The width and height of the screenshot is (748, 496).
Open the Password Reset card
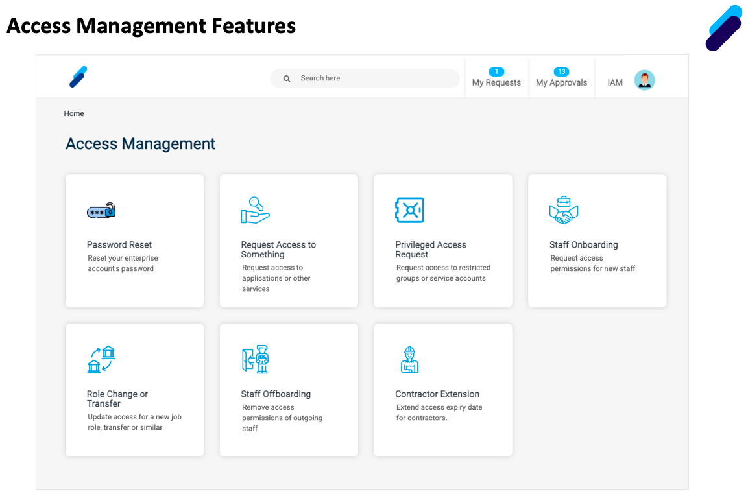[x=134, y=241]
